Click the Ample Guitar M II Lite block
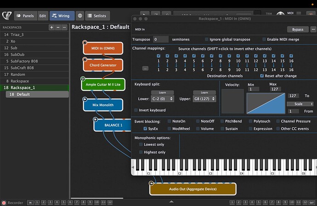 click(103, 85)
